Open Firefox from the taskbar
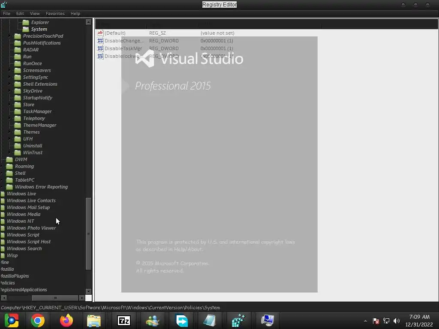This screenshot has width=439, height=329. point(66,320)
